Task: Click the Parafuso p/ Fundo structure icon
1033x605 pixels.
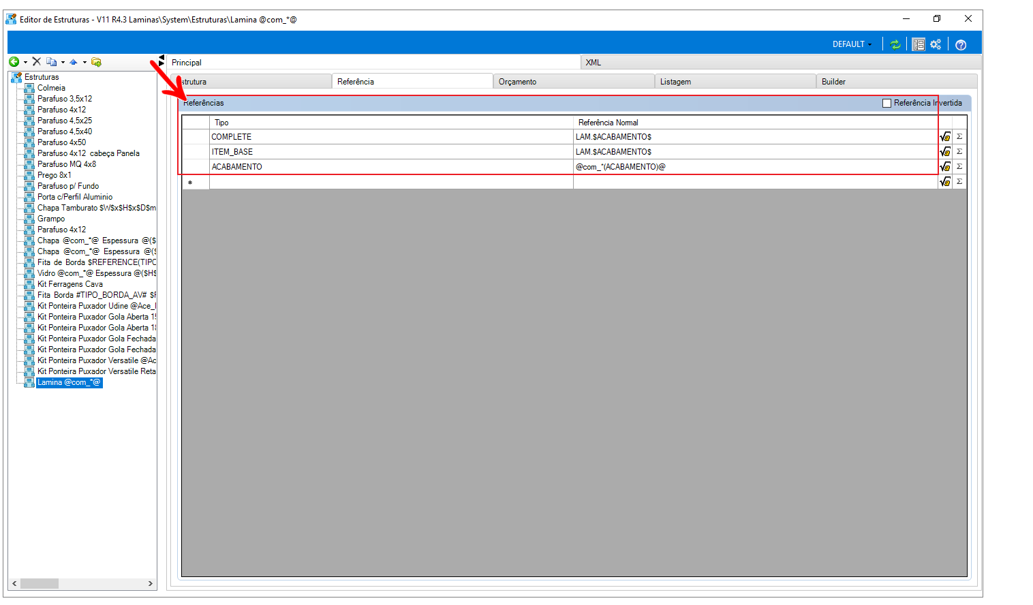Action: point(29,186)
